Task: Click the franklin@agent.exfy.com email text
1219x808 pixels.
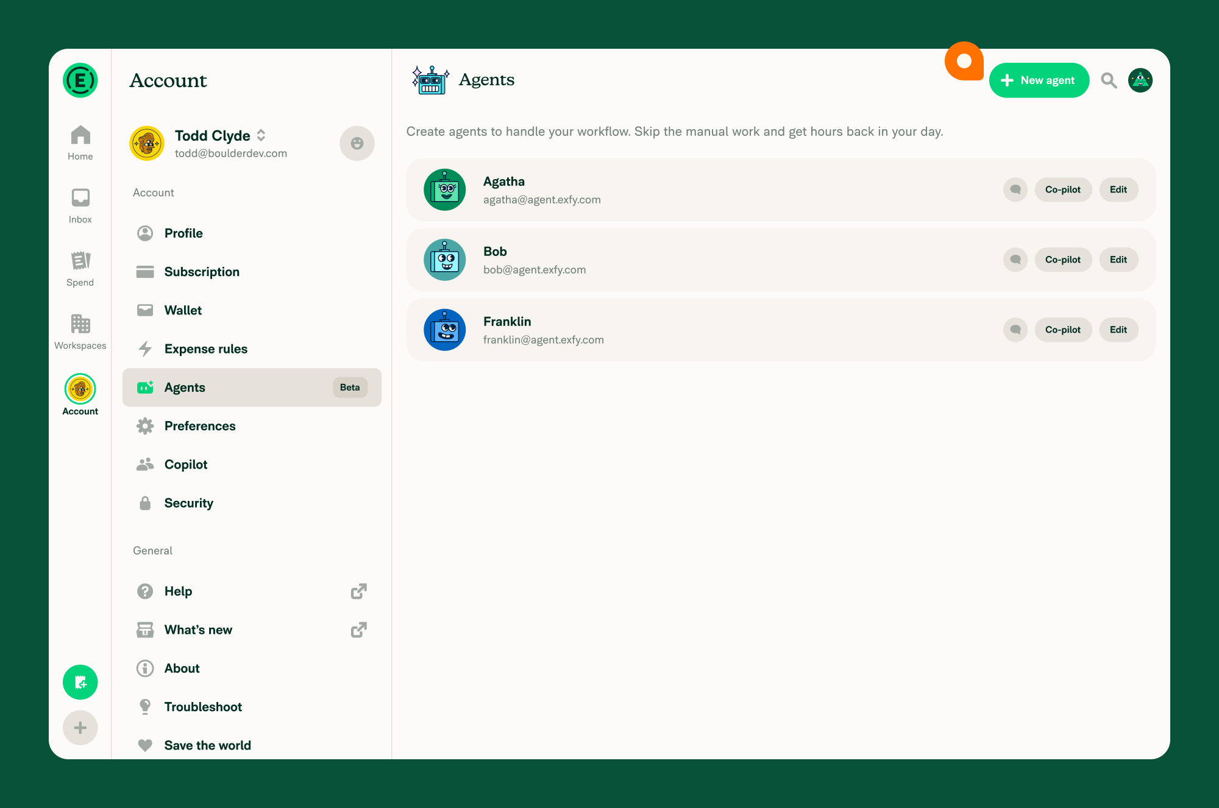Action: [x=544, y=340]
